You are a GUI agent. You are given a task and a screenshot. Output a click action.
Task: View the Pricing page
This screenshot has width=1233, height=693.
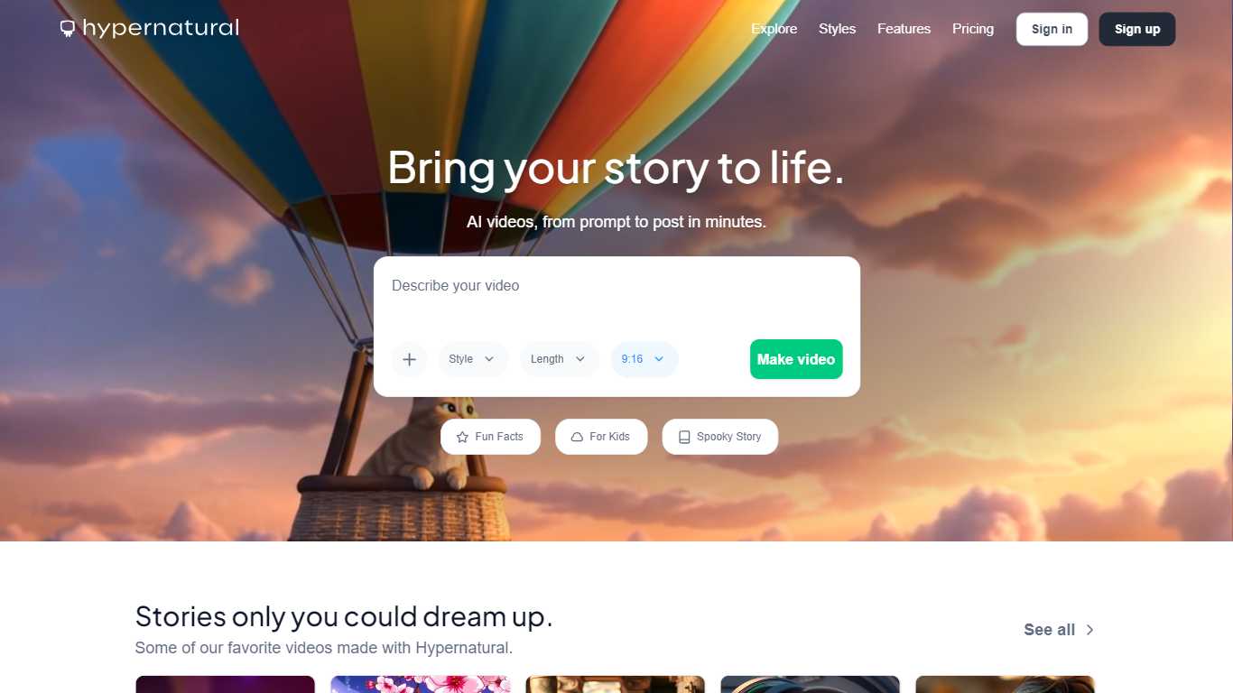[973, 29]
